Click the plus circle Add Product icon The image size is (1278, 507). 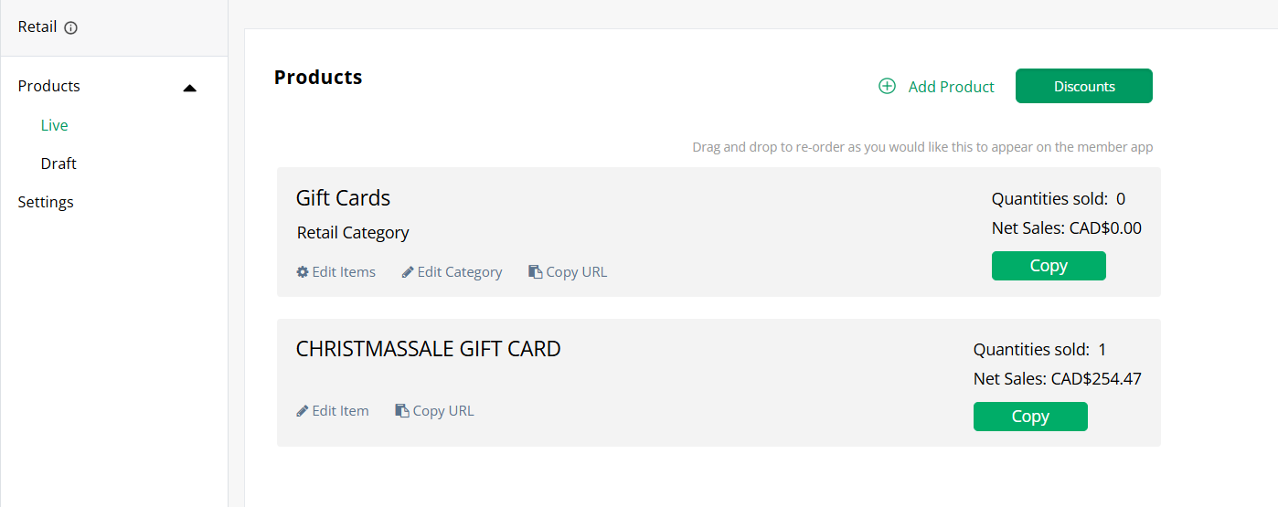click(887, 87)
